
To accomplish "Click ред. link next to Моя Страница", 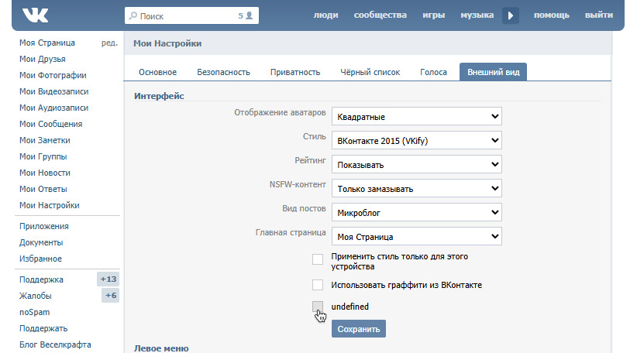I will (x=109, y=43).
